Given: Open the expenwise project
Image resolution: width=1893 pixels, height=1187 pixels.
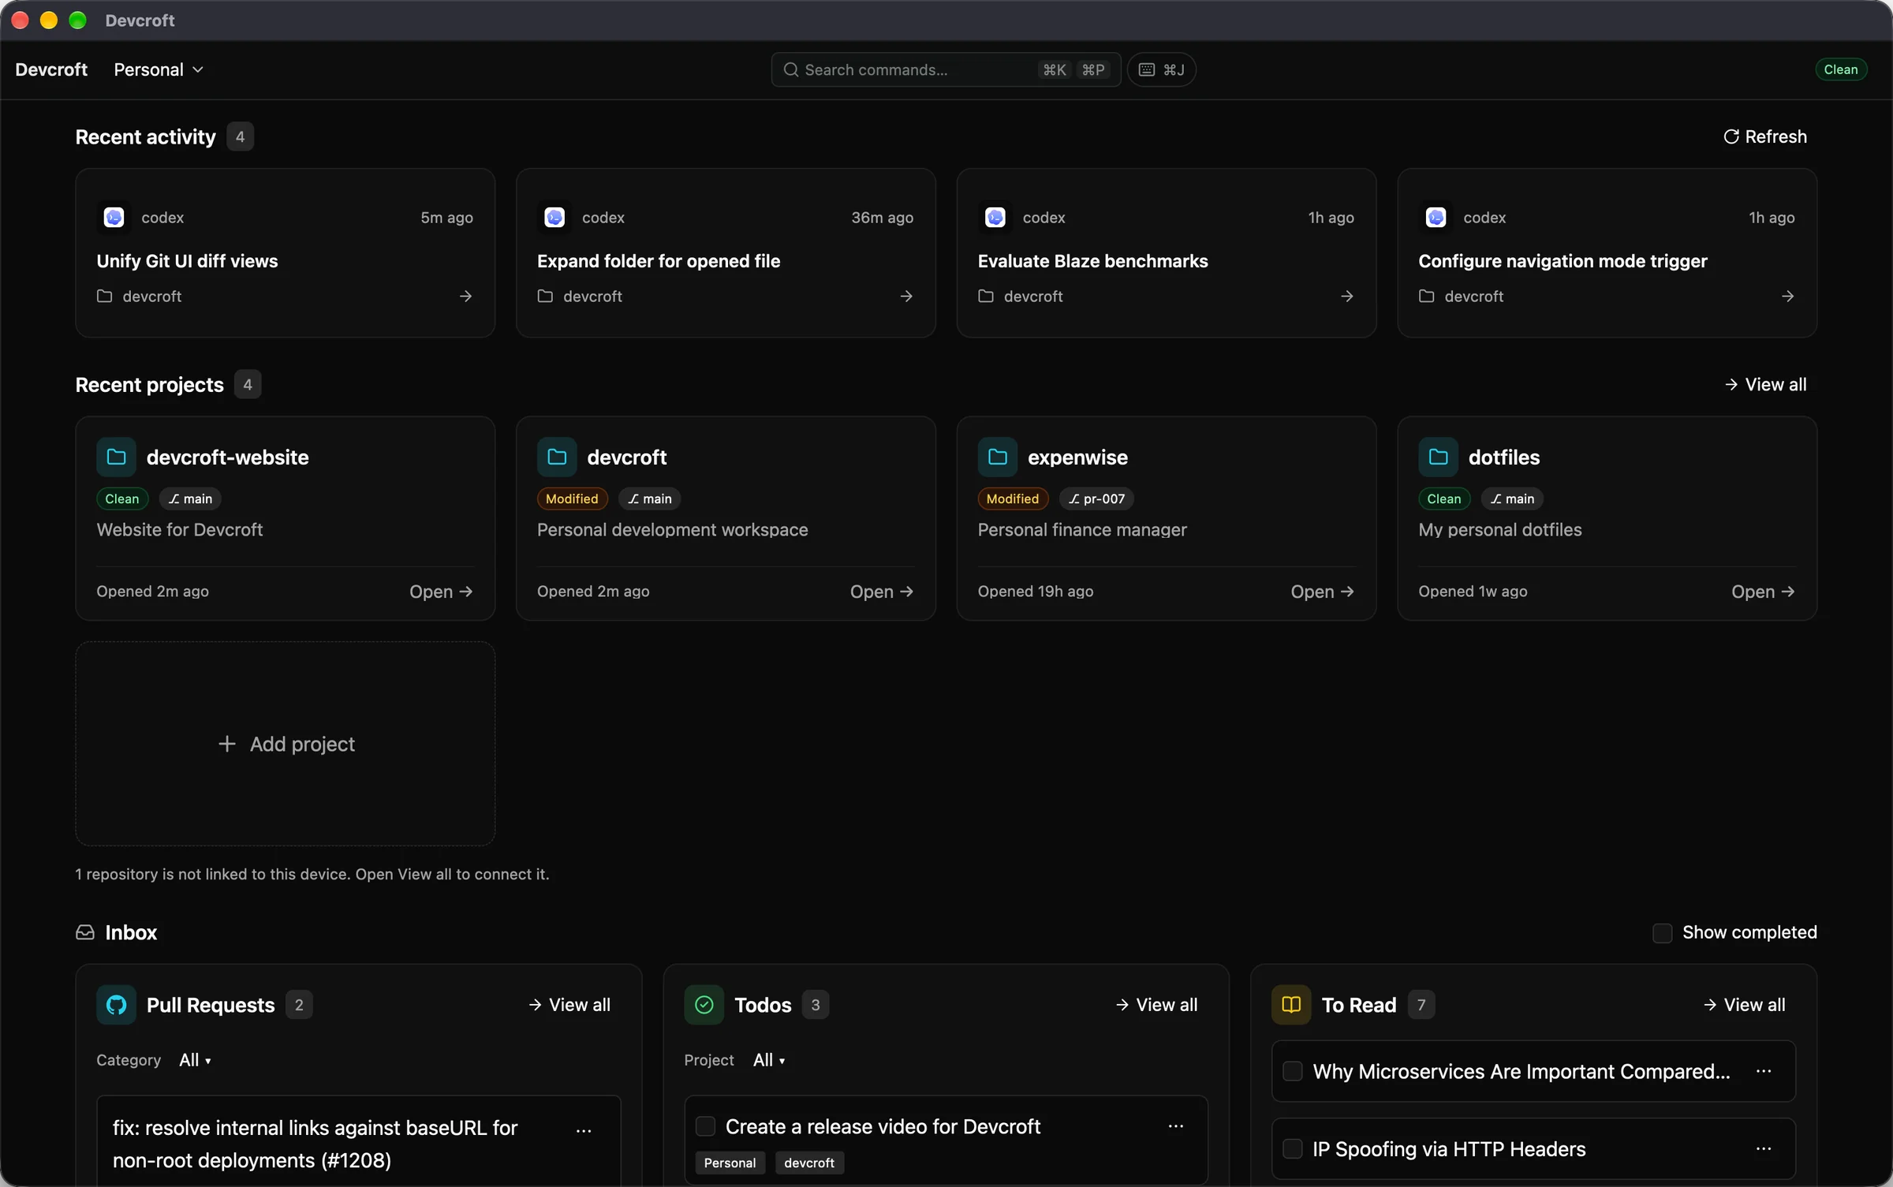Looking at the screenshot, I should point(1322,591).
